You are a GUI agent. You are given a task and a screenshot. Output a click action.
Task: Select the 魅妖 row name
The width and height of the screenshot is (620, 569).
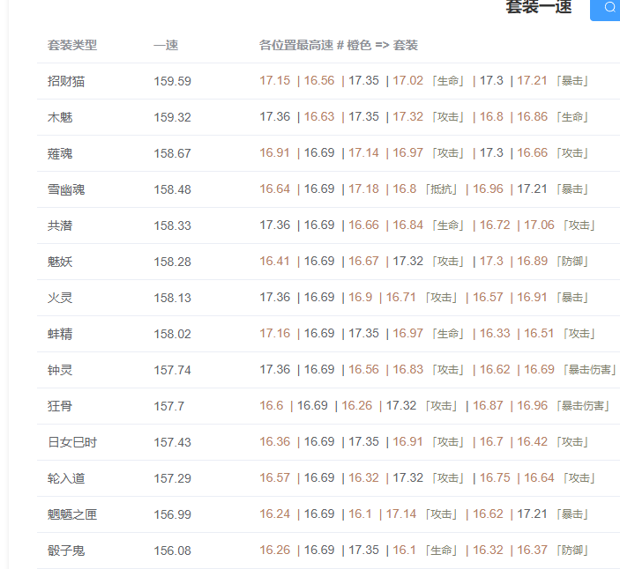click(60, 262)
